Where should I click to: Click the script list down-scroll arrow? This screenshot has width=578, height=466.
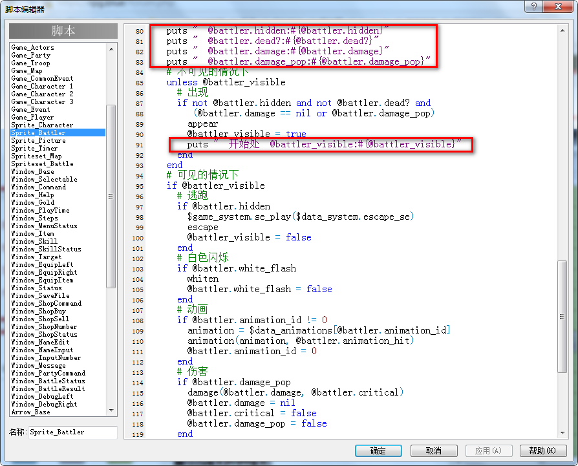point(111,410)
